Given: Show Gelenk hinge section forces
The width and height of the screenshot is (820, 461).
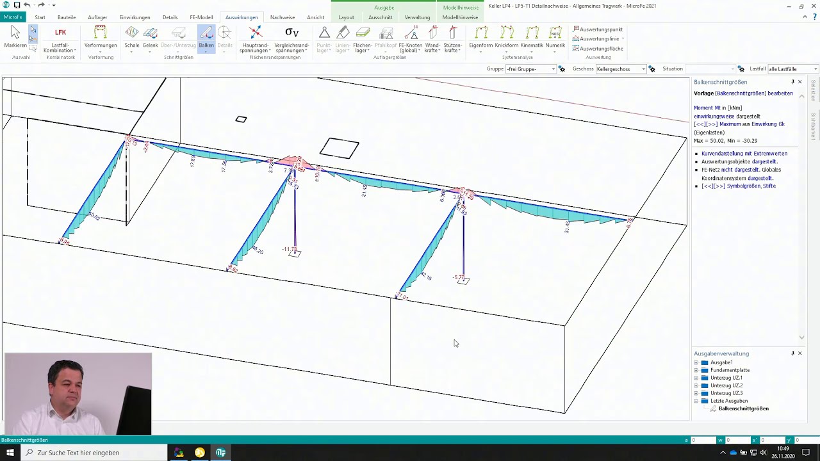Looking at the screenshot, I should (151, 38).
